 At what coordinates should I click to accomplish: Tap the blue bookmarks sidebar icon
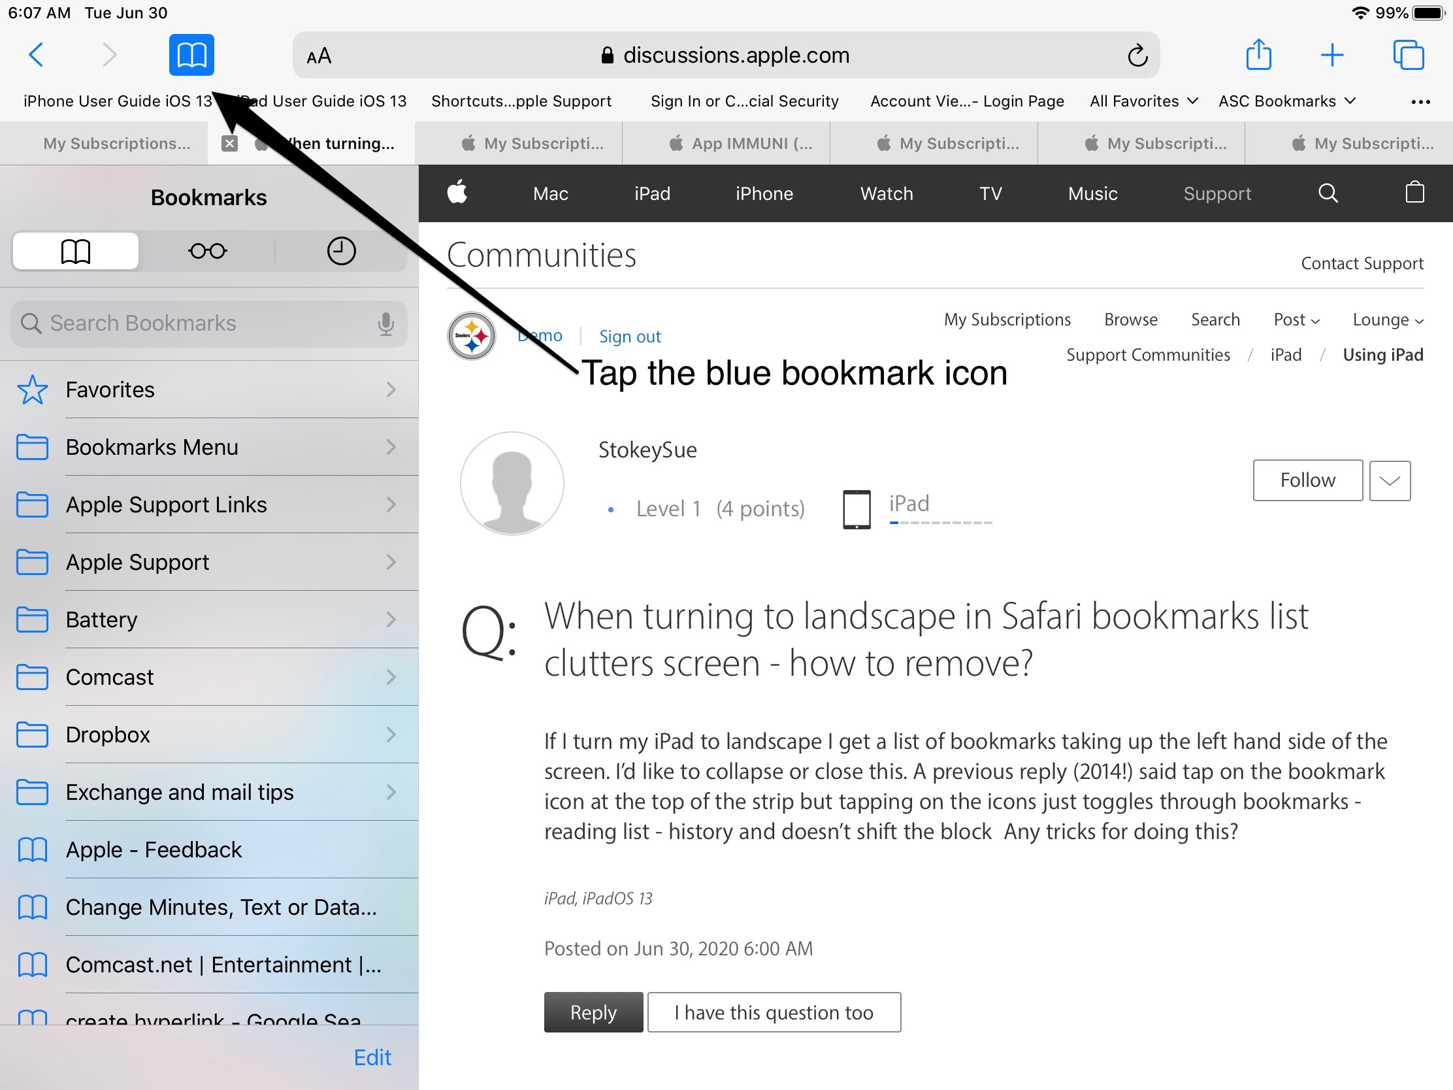[x=191, y=54]
